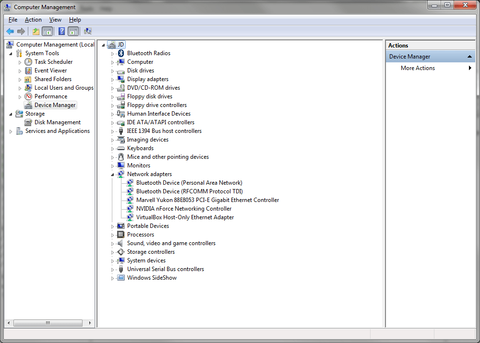Select Floppy drive controllers entry

(157, 105)
